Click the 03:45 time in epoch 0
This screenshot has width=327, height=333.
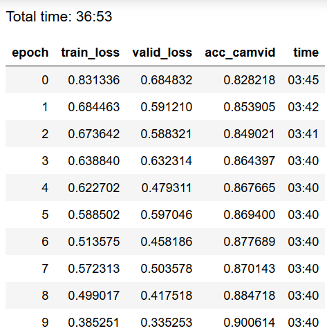pos(303,80)
